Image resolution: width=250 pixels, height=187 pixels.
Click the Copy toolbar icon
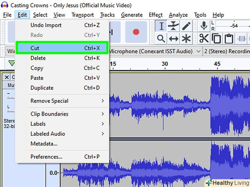point(216,39)
